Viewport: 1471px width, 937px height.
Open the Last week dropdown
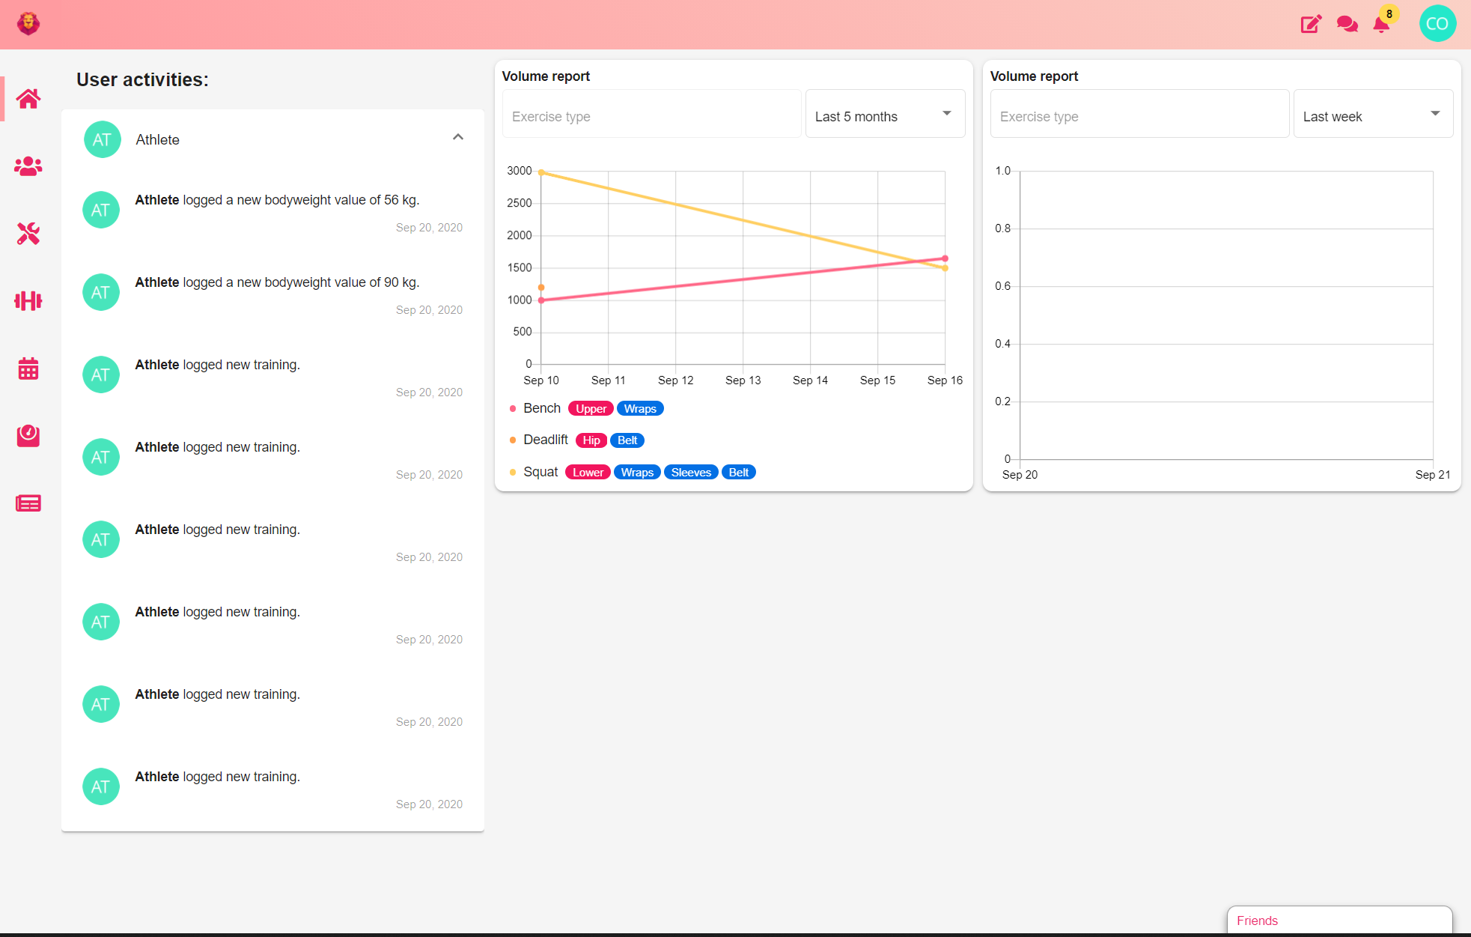pyautogui.click(x=1372, y=115)
